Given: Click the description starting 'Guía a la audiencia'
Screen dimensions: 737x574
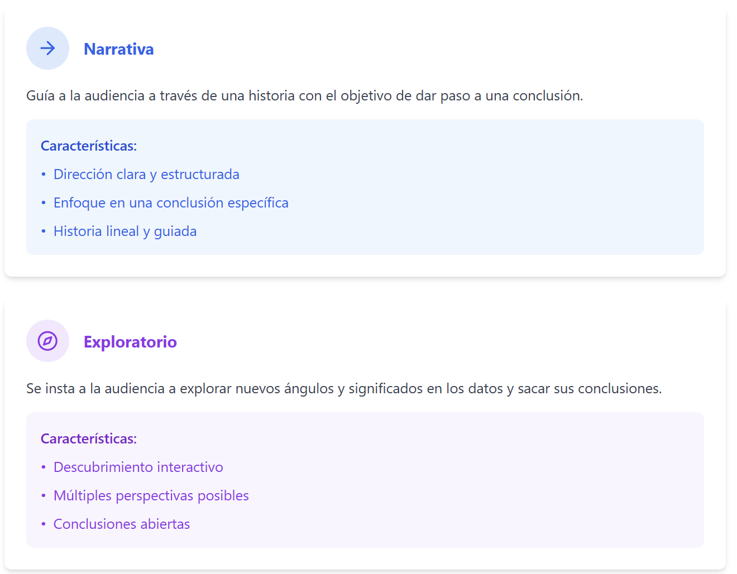Looking at the screenshot, I should pyautogui.click(x=304, y=96).
